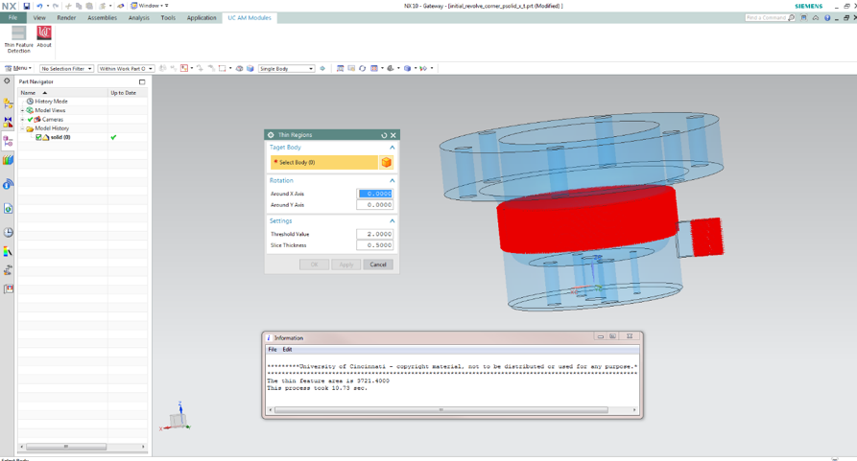857x461 pixels.
Task: Switch to the Render ribbon tab
Action: (x=66, y=17)
